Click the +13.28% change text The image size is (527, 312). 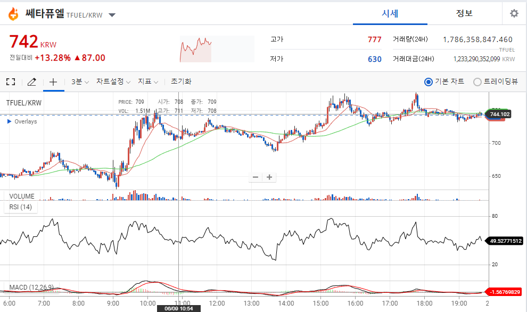click(x=53, y=58)
